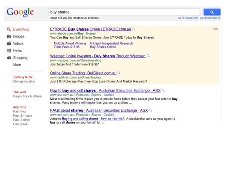Select the Images search filter

(x=19, y=36)
